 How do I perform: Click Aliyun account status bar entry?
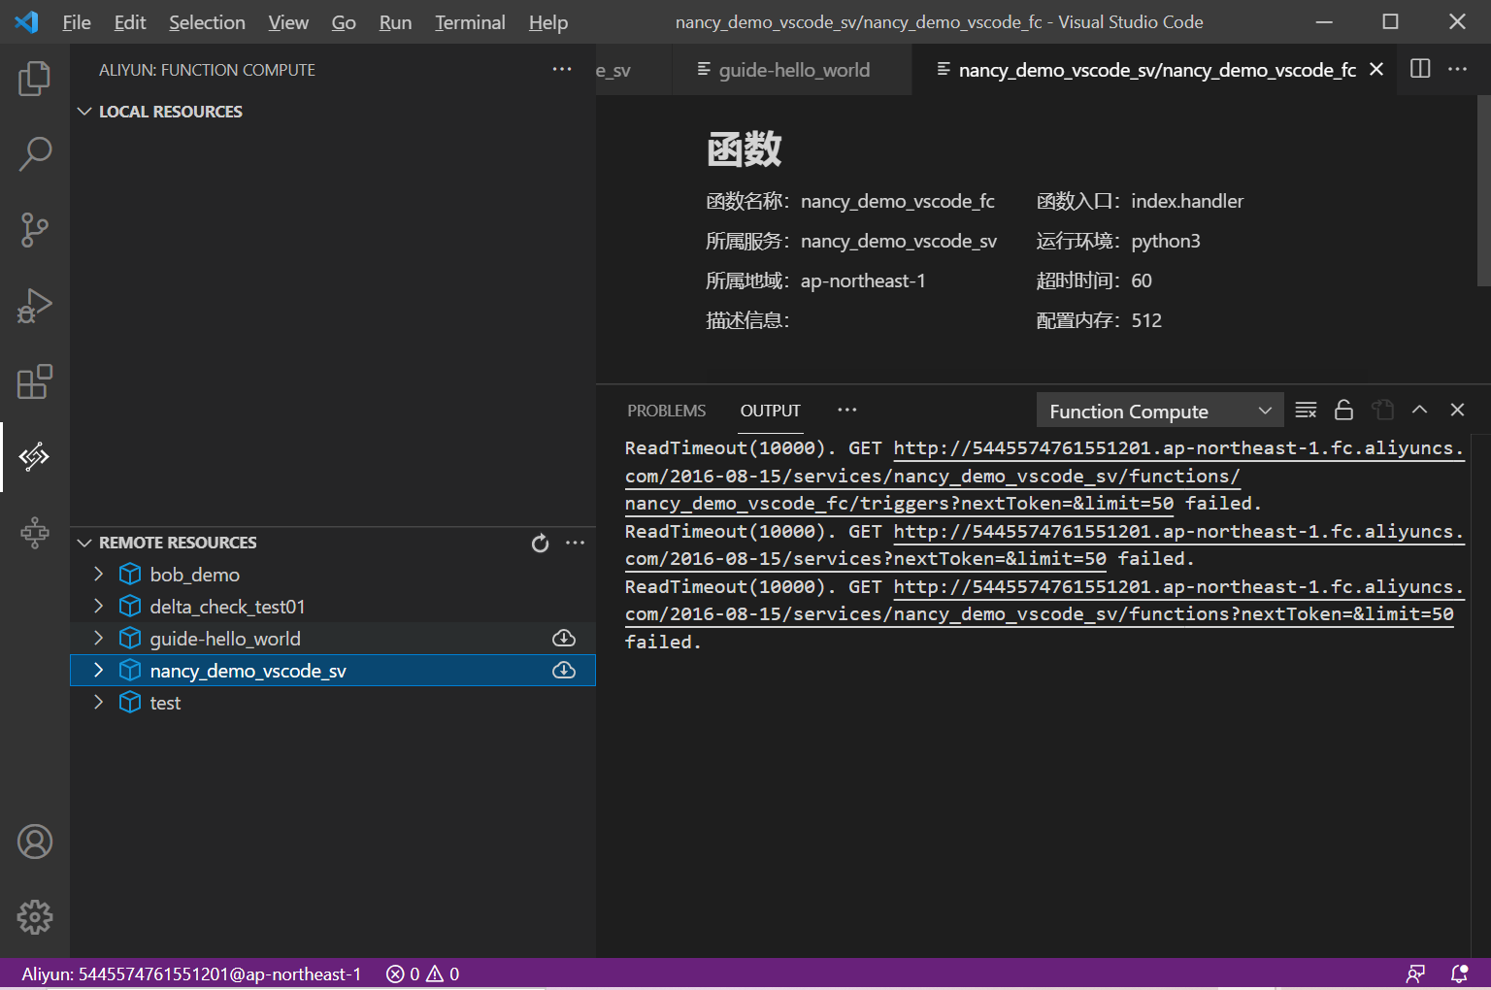click(x=191, y=973)
